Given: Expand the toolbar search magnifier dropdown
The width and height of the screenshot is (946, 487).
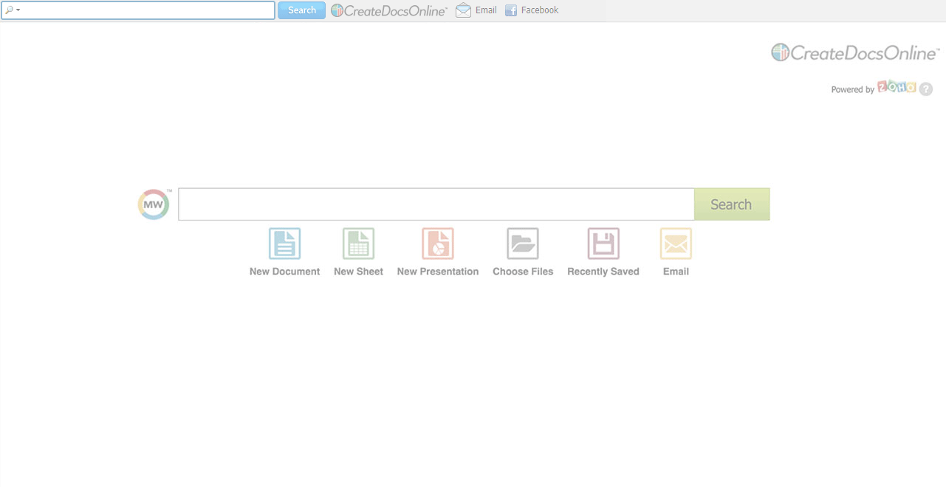Looking at the screenshot, I should pyautogui.click(x=13, y=10).
